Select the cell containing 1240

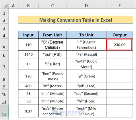pos(28,54)
